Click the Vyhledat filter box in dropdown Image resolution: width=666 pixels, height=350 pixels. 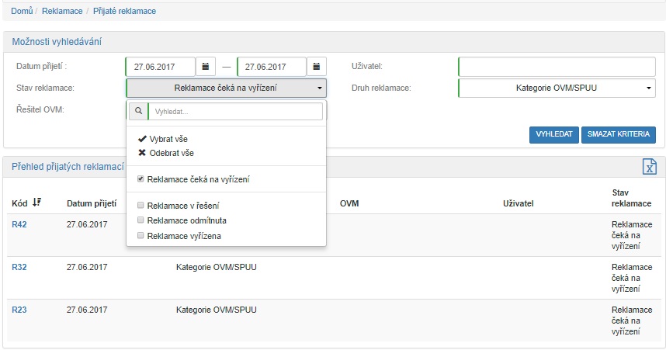[x=234, y=112]
